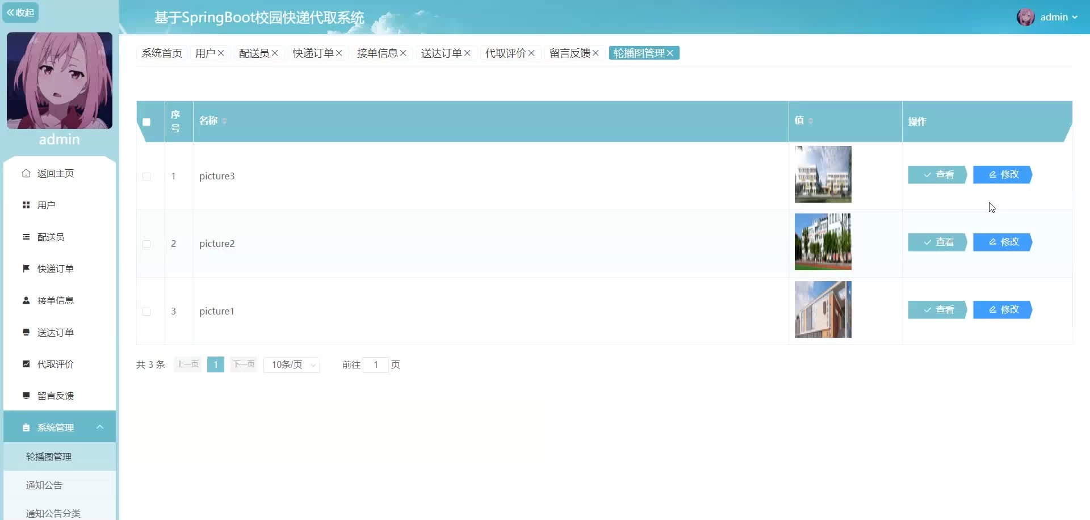This screenshot has width=1090, height=520.
Task: Close the 送达订单 tab
Action: click(467, 53)
